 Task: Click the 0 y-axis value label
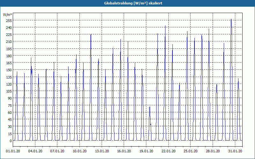tap(11, 141)
